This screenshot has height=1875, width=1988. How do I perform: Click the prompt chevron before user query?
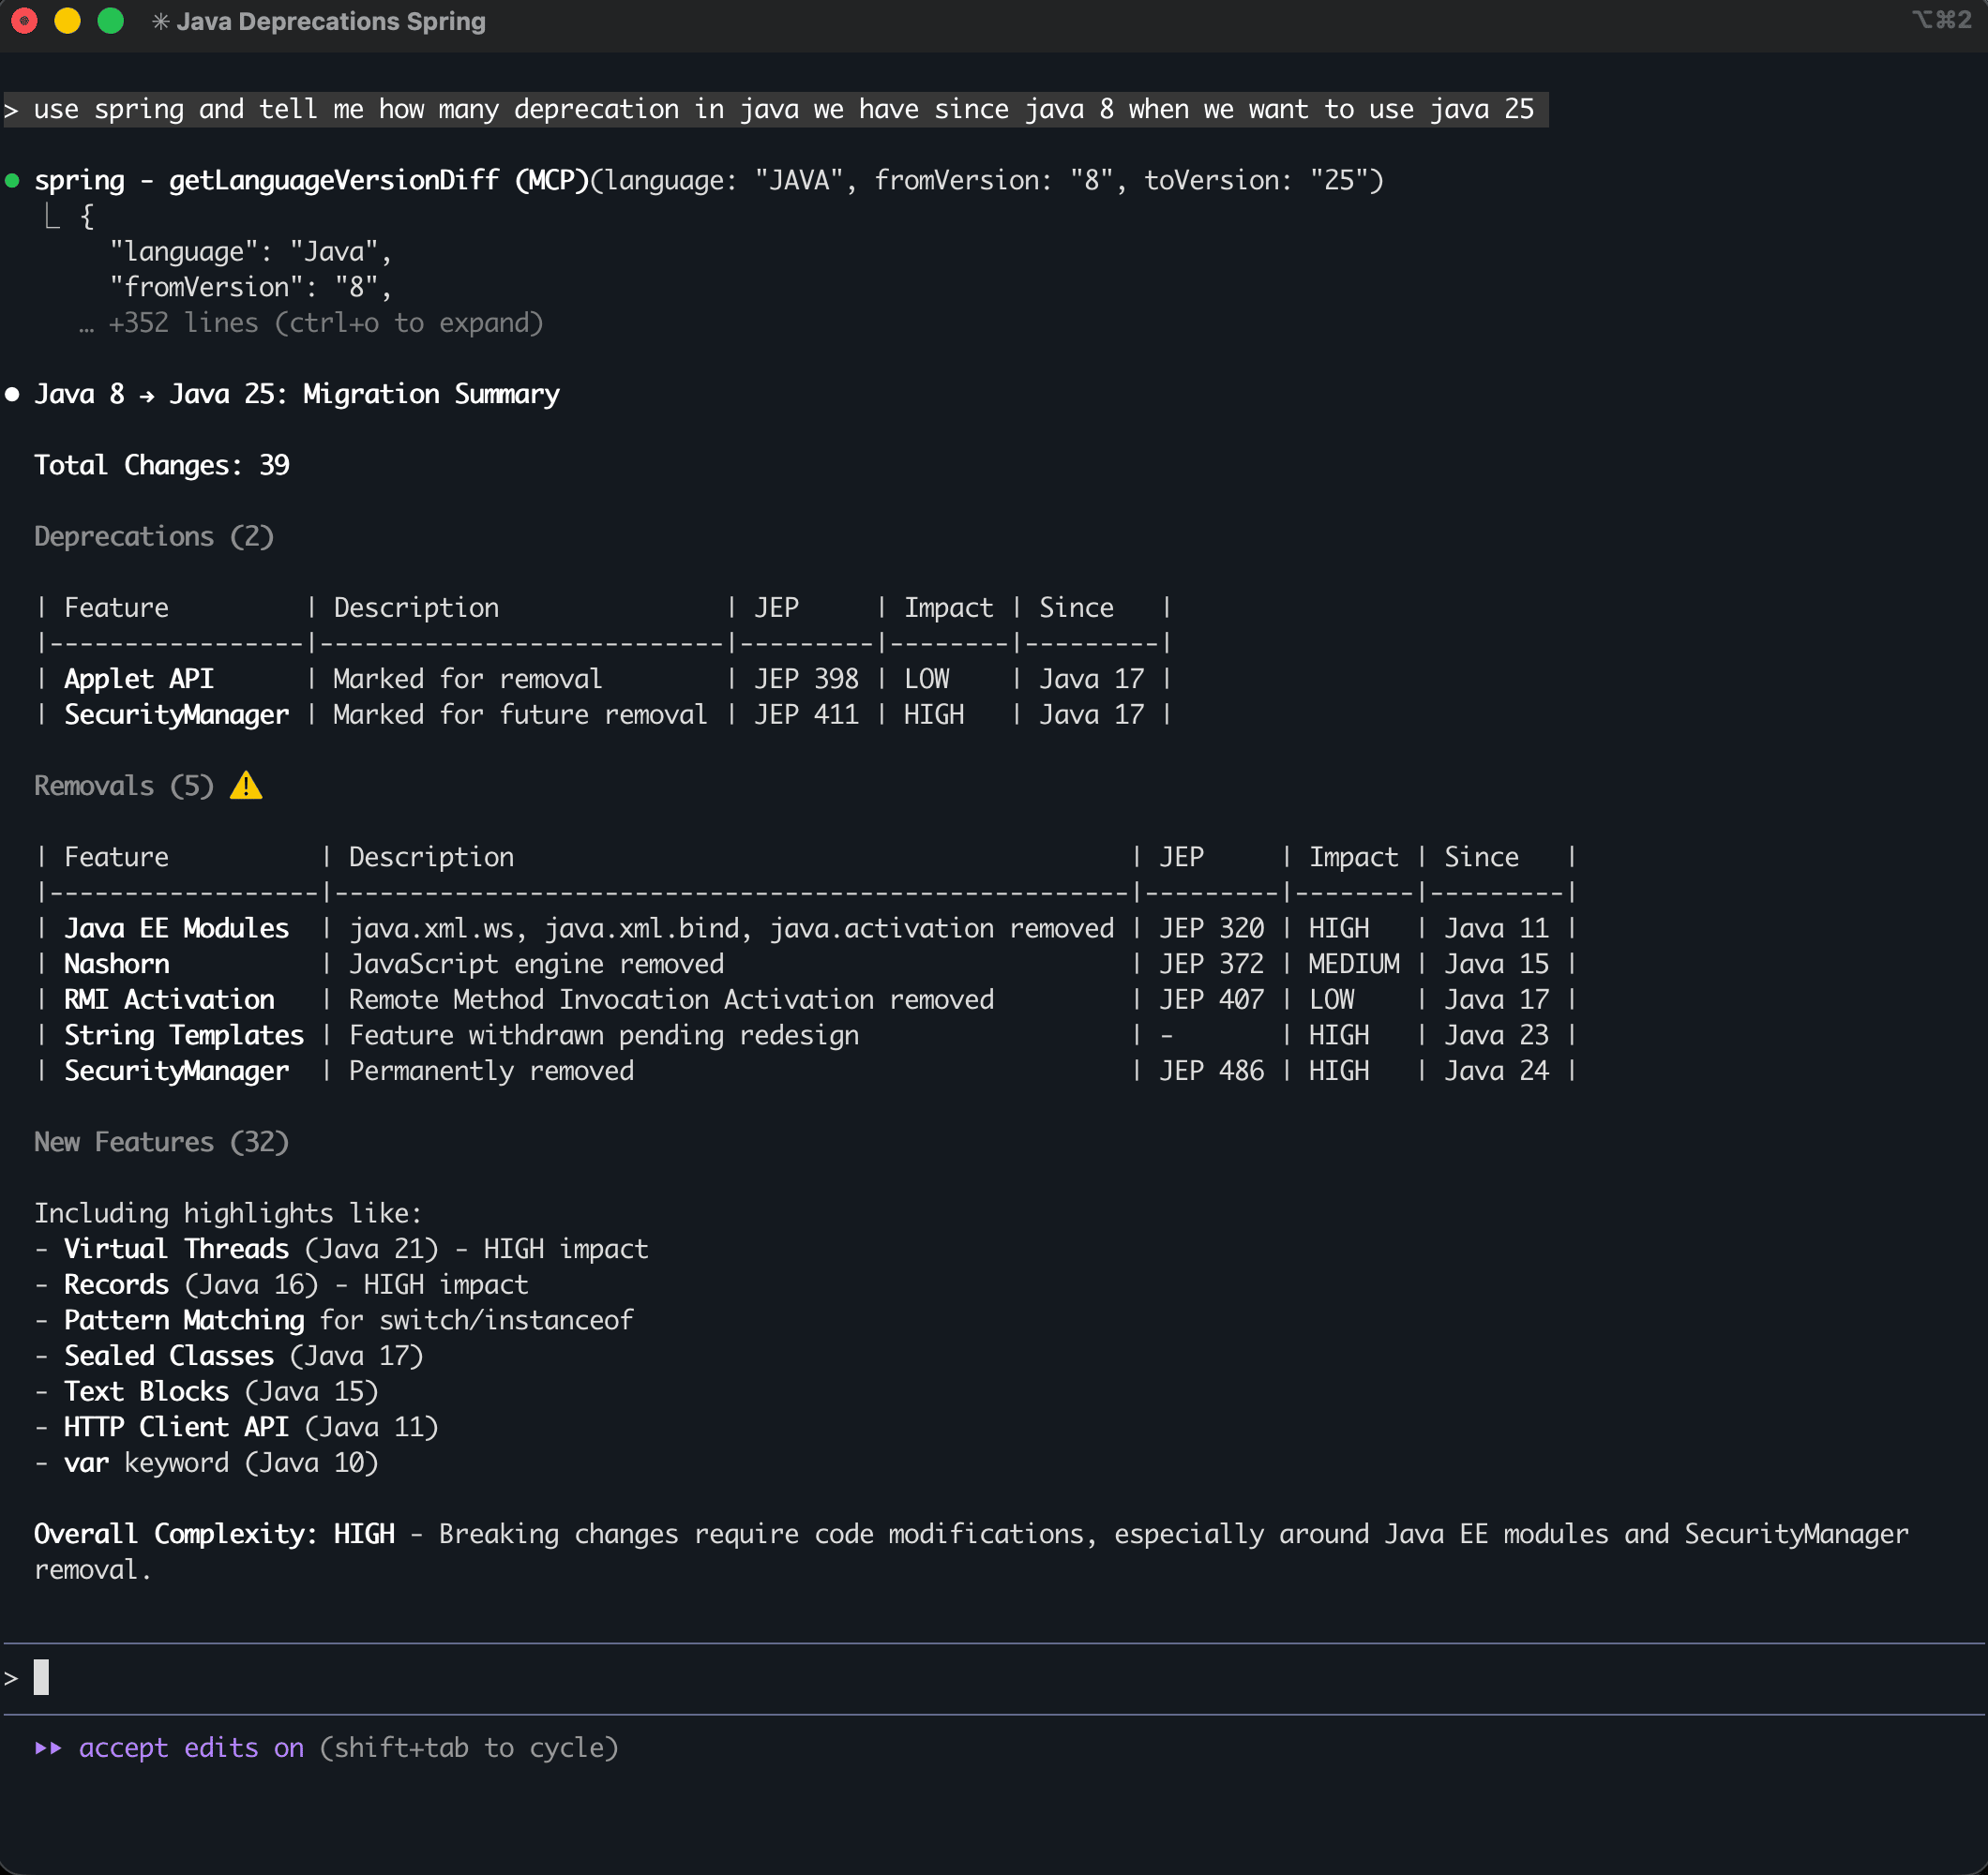(11, 110)
